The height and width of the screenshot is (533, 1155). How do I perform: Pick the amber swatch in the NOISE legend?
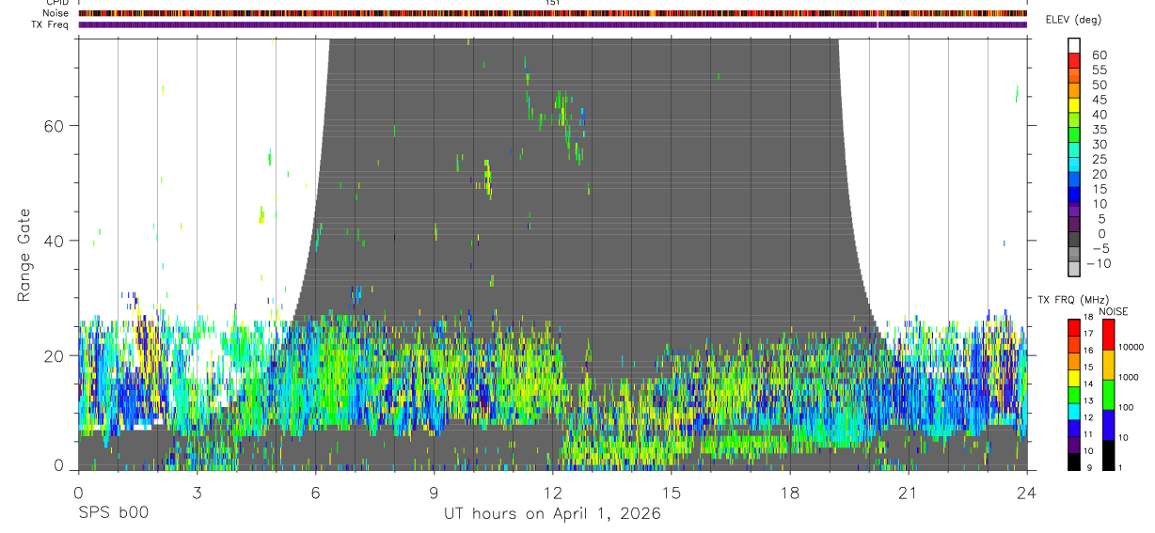pyautogui.click(x=1108, y=365)
